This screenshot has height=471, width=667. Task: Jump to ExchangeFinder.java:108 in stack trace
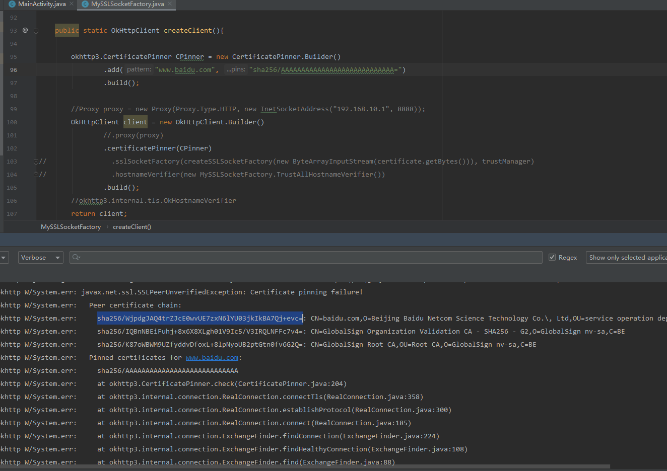pos(418,449)
